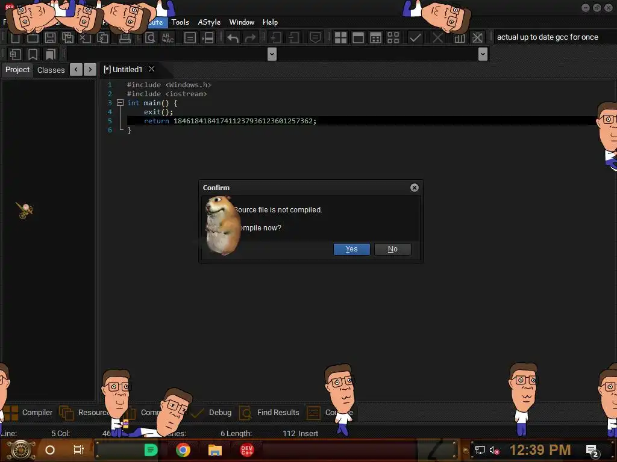Open the highlighted Execute menu
This screenshot has width=617, height=462.
click(156, 22)
